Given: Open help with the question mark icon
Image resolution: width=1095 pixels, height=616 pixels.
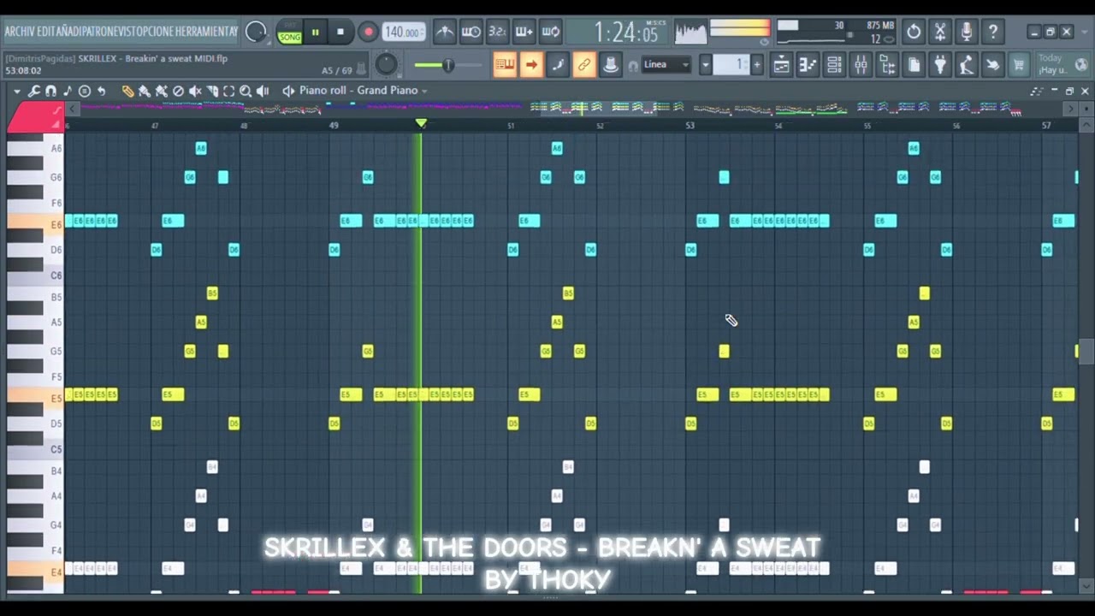Looking at the screenshot, I should [993, 33].
